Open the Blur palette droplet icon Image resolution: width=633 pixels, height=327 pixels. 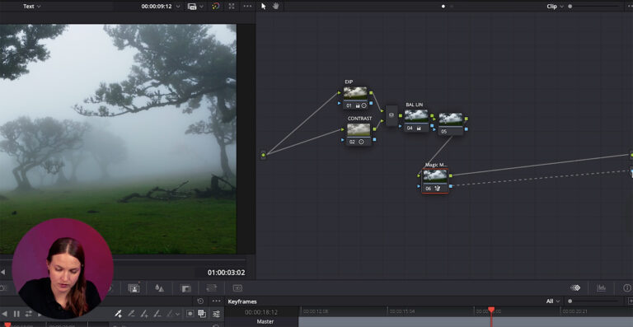[x=159, y=288]
